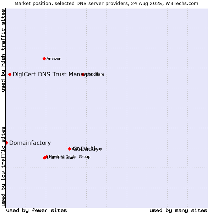Click the 'used by high traffic sites' axis label

click(x=3, y=50)
